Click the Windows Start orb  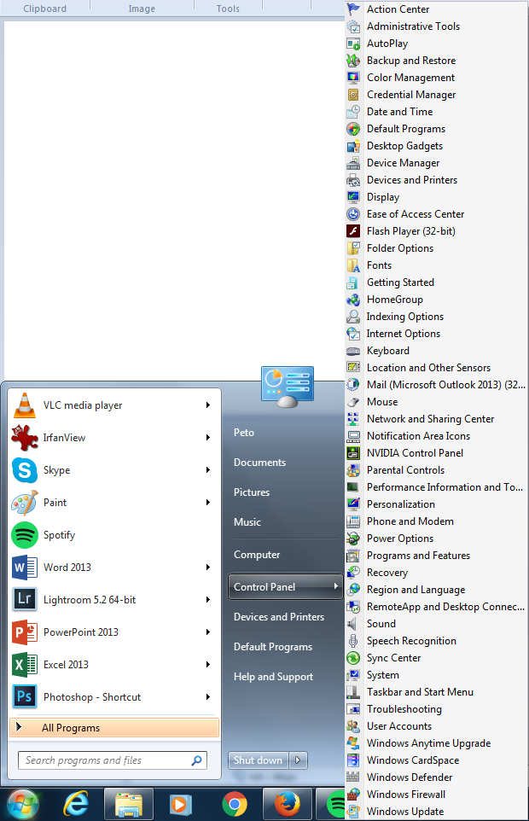(22, 804)
